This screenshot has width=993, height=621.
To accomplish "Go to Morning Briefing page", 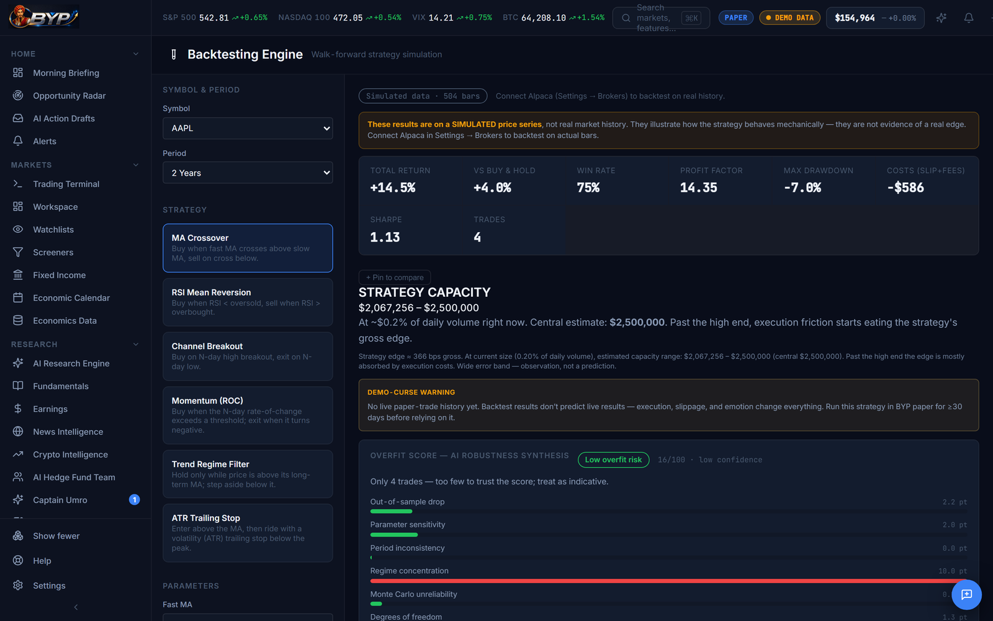I will click(66, 73).
